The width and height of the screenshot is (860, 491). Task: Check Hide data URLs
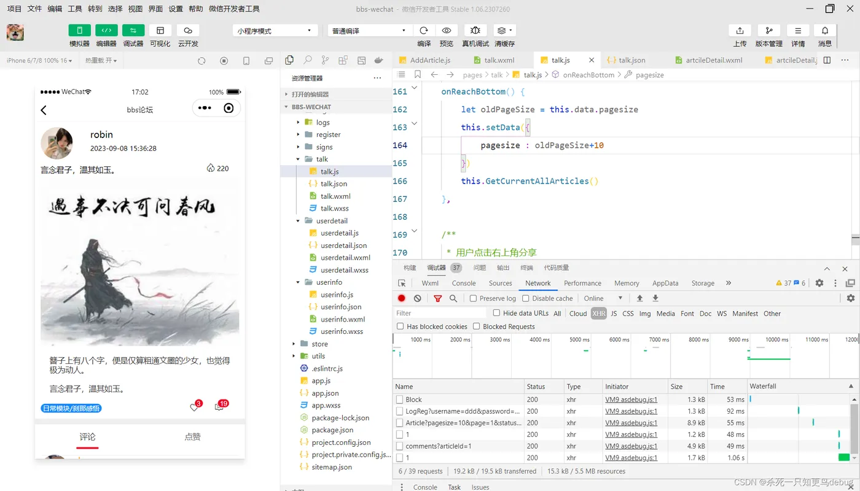496,313
